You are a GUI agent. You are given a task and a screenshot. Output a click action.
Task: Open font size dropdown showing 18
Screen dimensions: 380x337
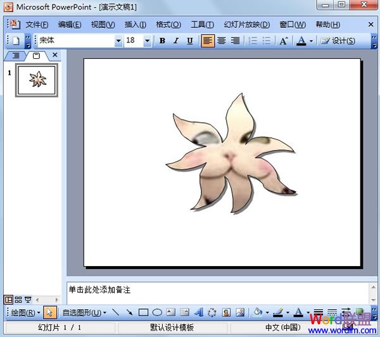[x=147, y=41]
